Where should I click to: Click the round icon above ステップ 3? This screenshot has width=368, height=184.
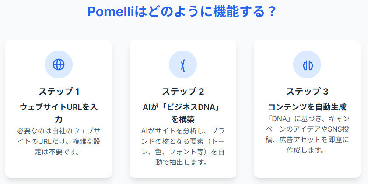[307, 65]
